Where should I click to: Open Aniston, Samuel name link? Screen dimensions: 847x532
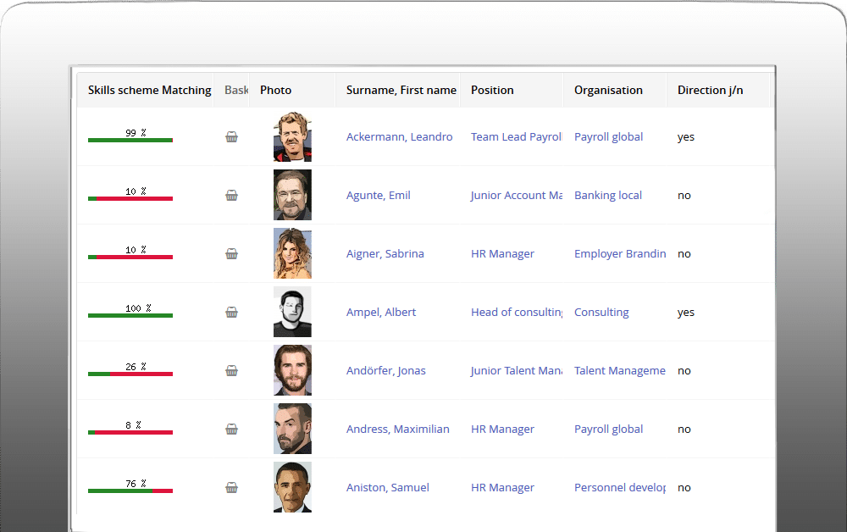click(x=388, y=488)
